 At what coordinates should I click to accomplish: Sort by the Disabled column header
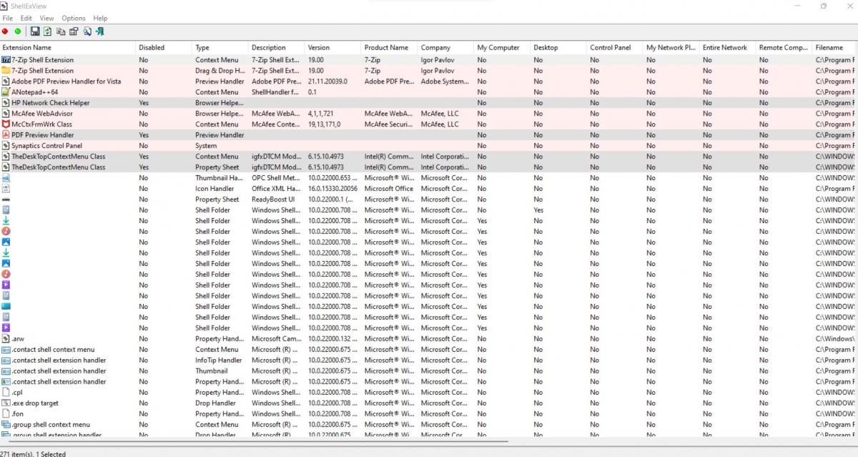tap(164, 48)
